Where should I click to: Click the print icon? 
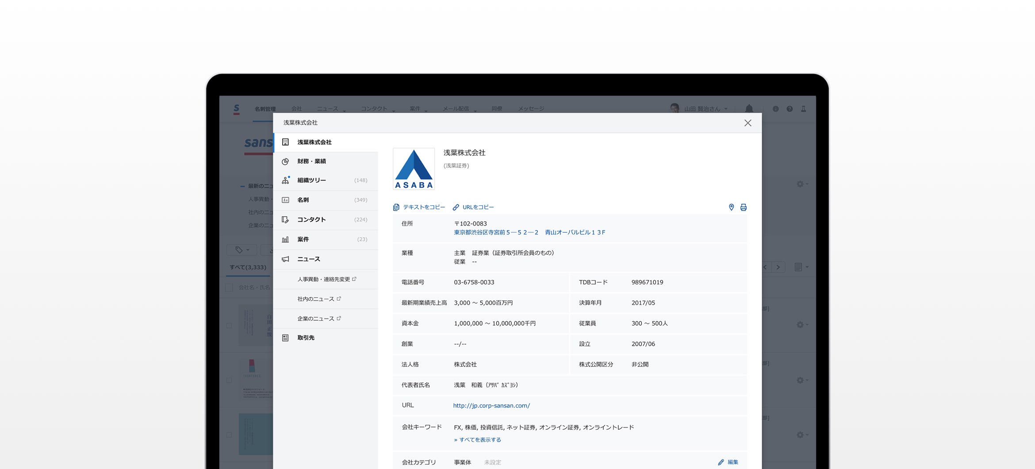744,207
